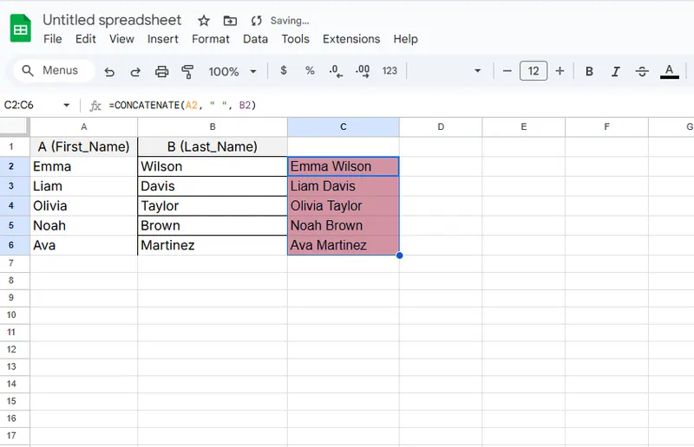694x447 pixels.
Task: Star this spreadsheet
Action: [x=204, y=20]
